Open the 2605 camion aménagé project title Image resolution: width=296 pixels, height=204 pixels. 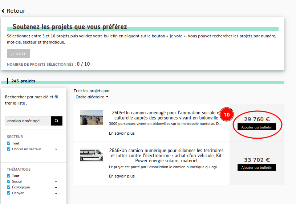[166, 115]
